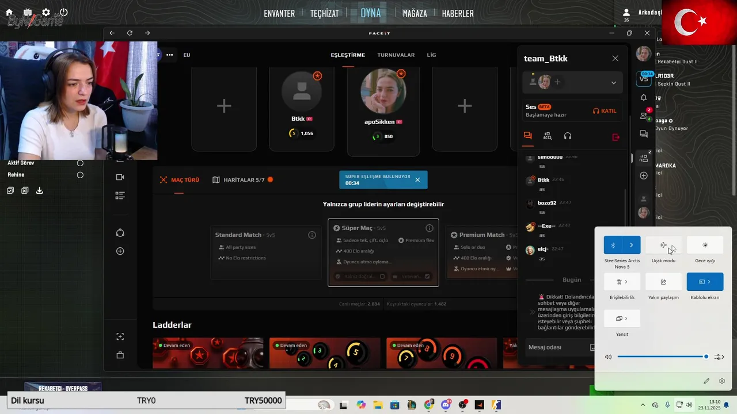Select the MAÇ TÜRÜ tab

[180, 180]
